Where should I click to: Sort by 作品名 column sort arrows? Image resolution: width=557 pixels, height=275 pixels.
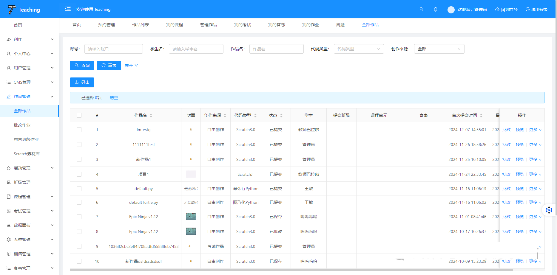click(151, 116)
